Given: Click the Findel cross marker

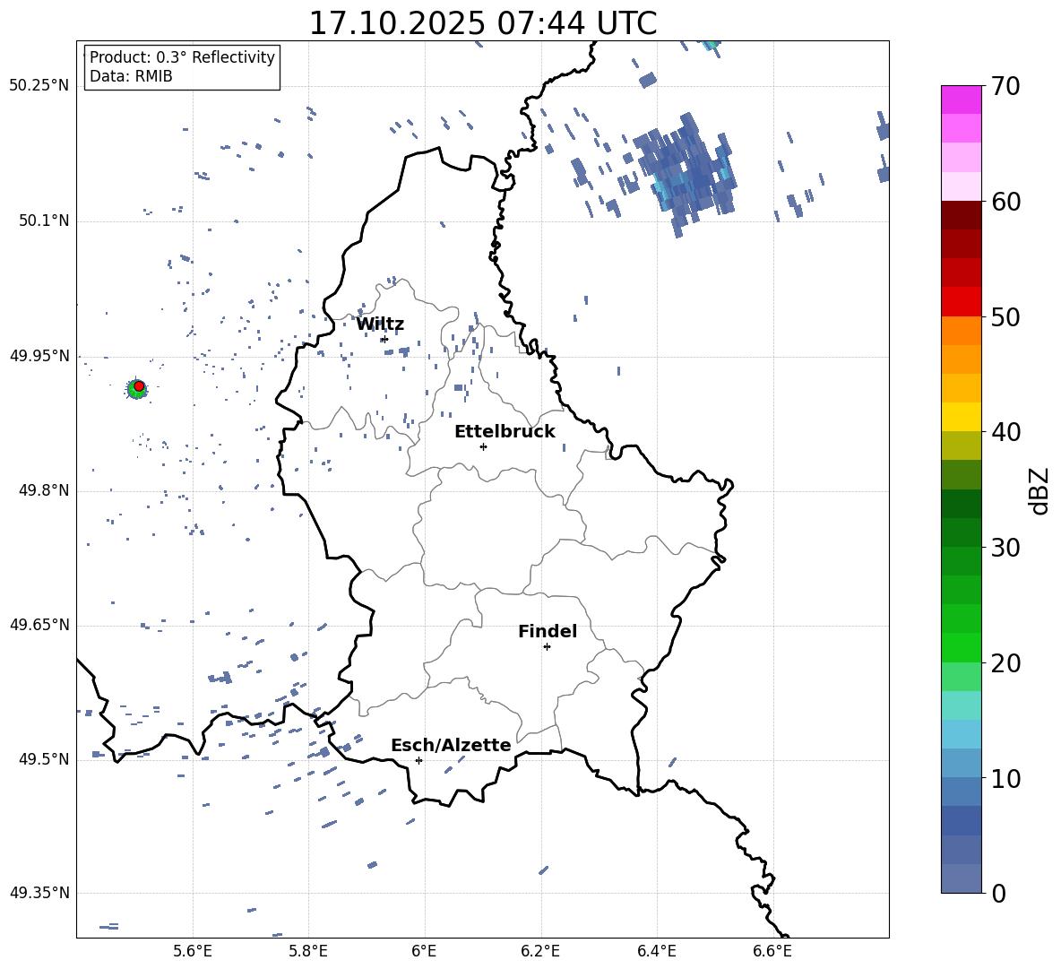Looking at the screenshot, I should [x=547, y=646].
